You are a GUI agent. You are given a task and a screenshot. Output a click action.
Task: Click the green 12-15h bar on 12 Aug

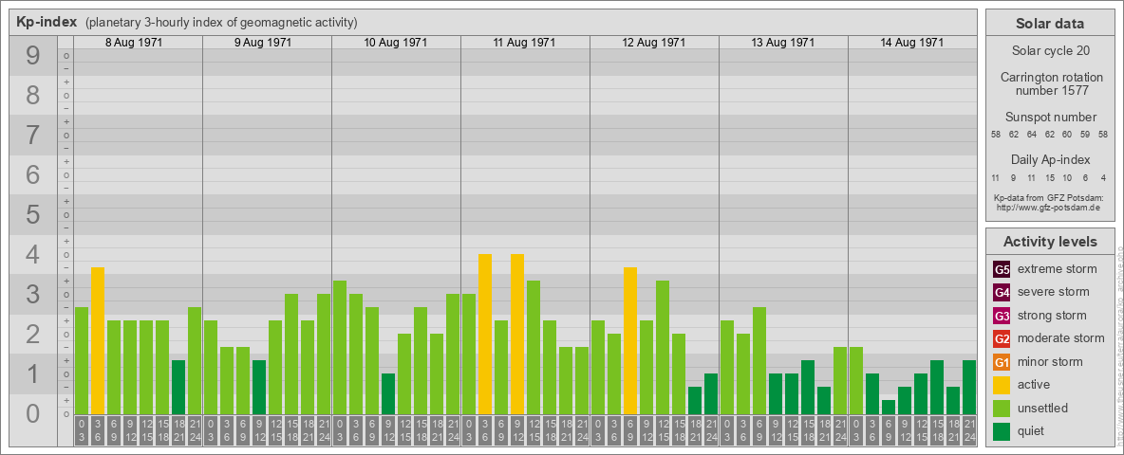(663, 347)
